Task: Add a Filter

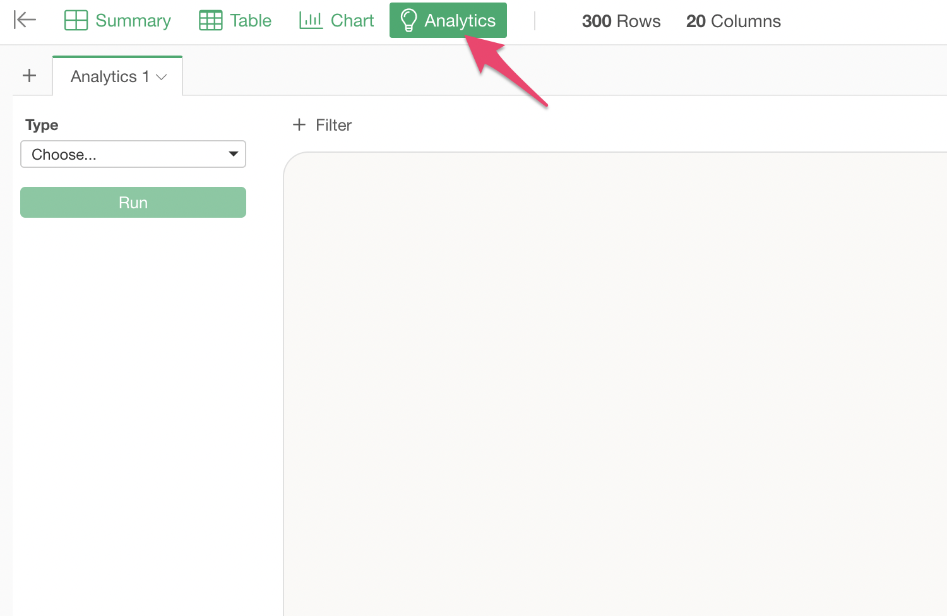Action: [322, 125]
